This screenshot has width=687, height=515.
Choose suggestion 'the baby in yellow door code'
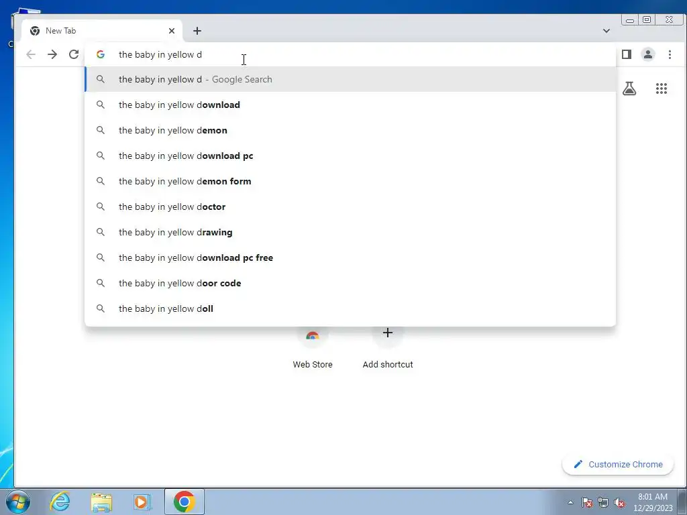350,283
